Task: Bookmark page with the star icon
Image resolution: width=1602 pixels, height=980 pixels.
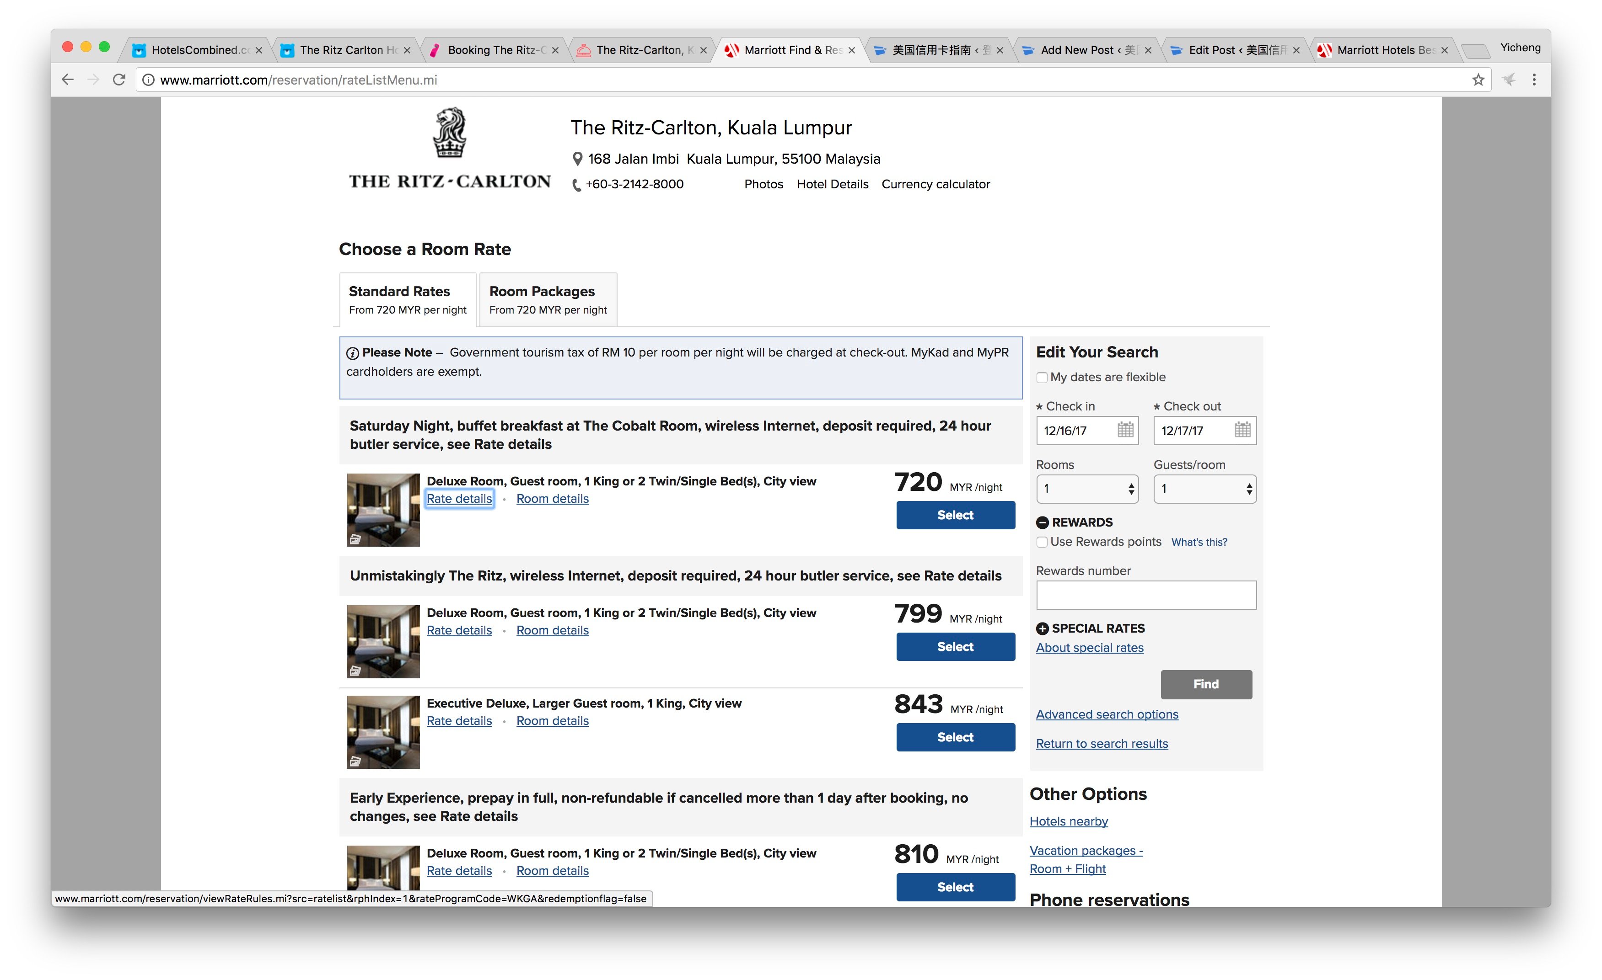Action: point(1478,80)
